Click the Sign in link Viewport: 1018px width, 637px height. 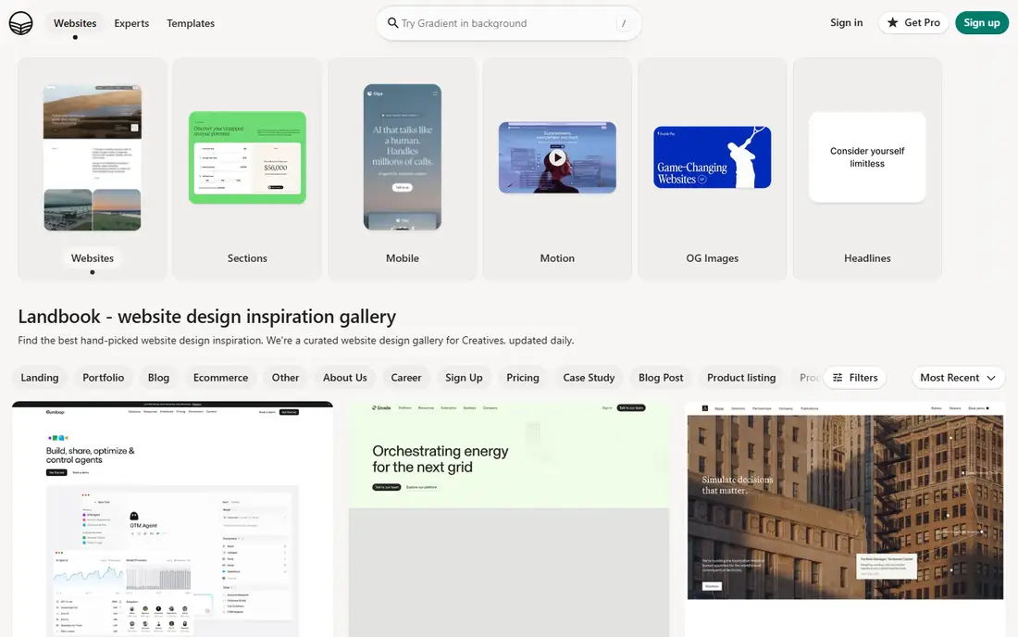point(847,23)
